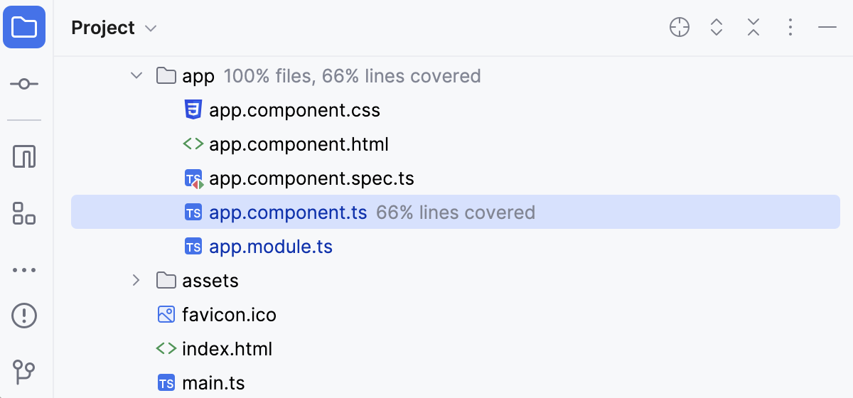Screen dimensions: 853x398
Task: Click the Collapse All toolbar icon
Action: 753,28
